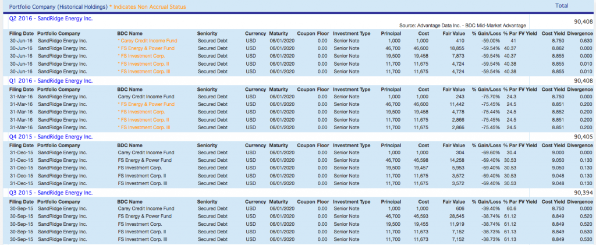This screenshot has width=596, height=245.
Task: Click % par value 24.3
Action: 512,97
